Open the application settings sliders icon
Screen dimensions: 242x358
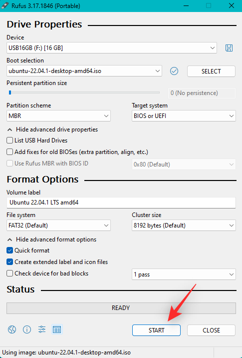42,329
